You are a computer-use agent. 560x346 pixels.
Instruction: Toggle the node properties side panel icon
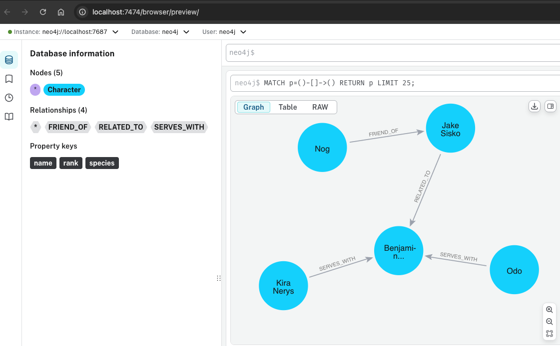point(550,106)
